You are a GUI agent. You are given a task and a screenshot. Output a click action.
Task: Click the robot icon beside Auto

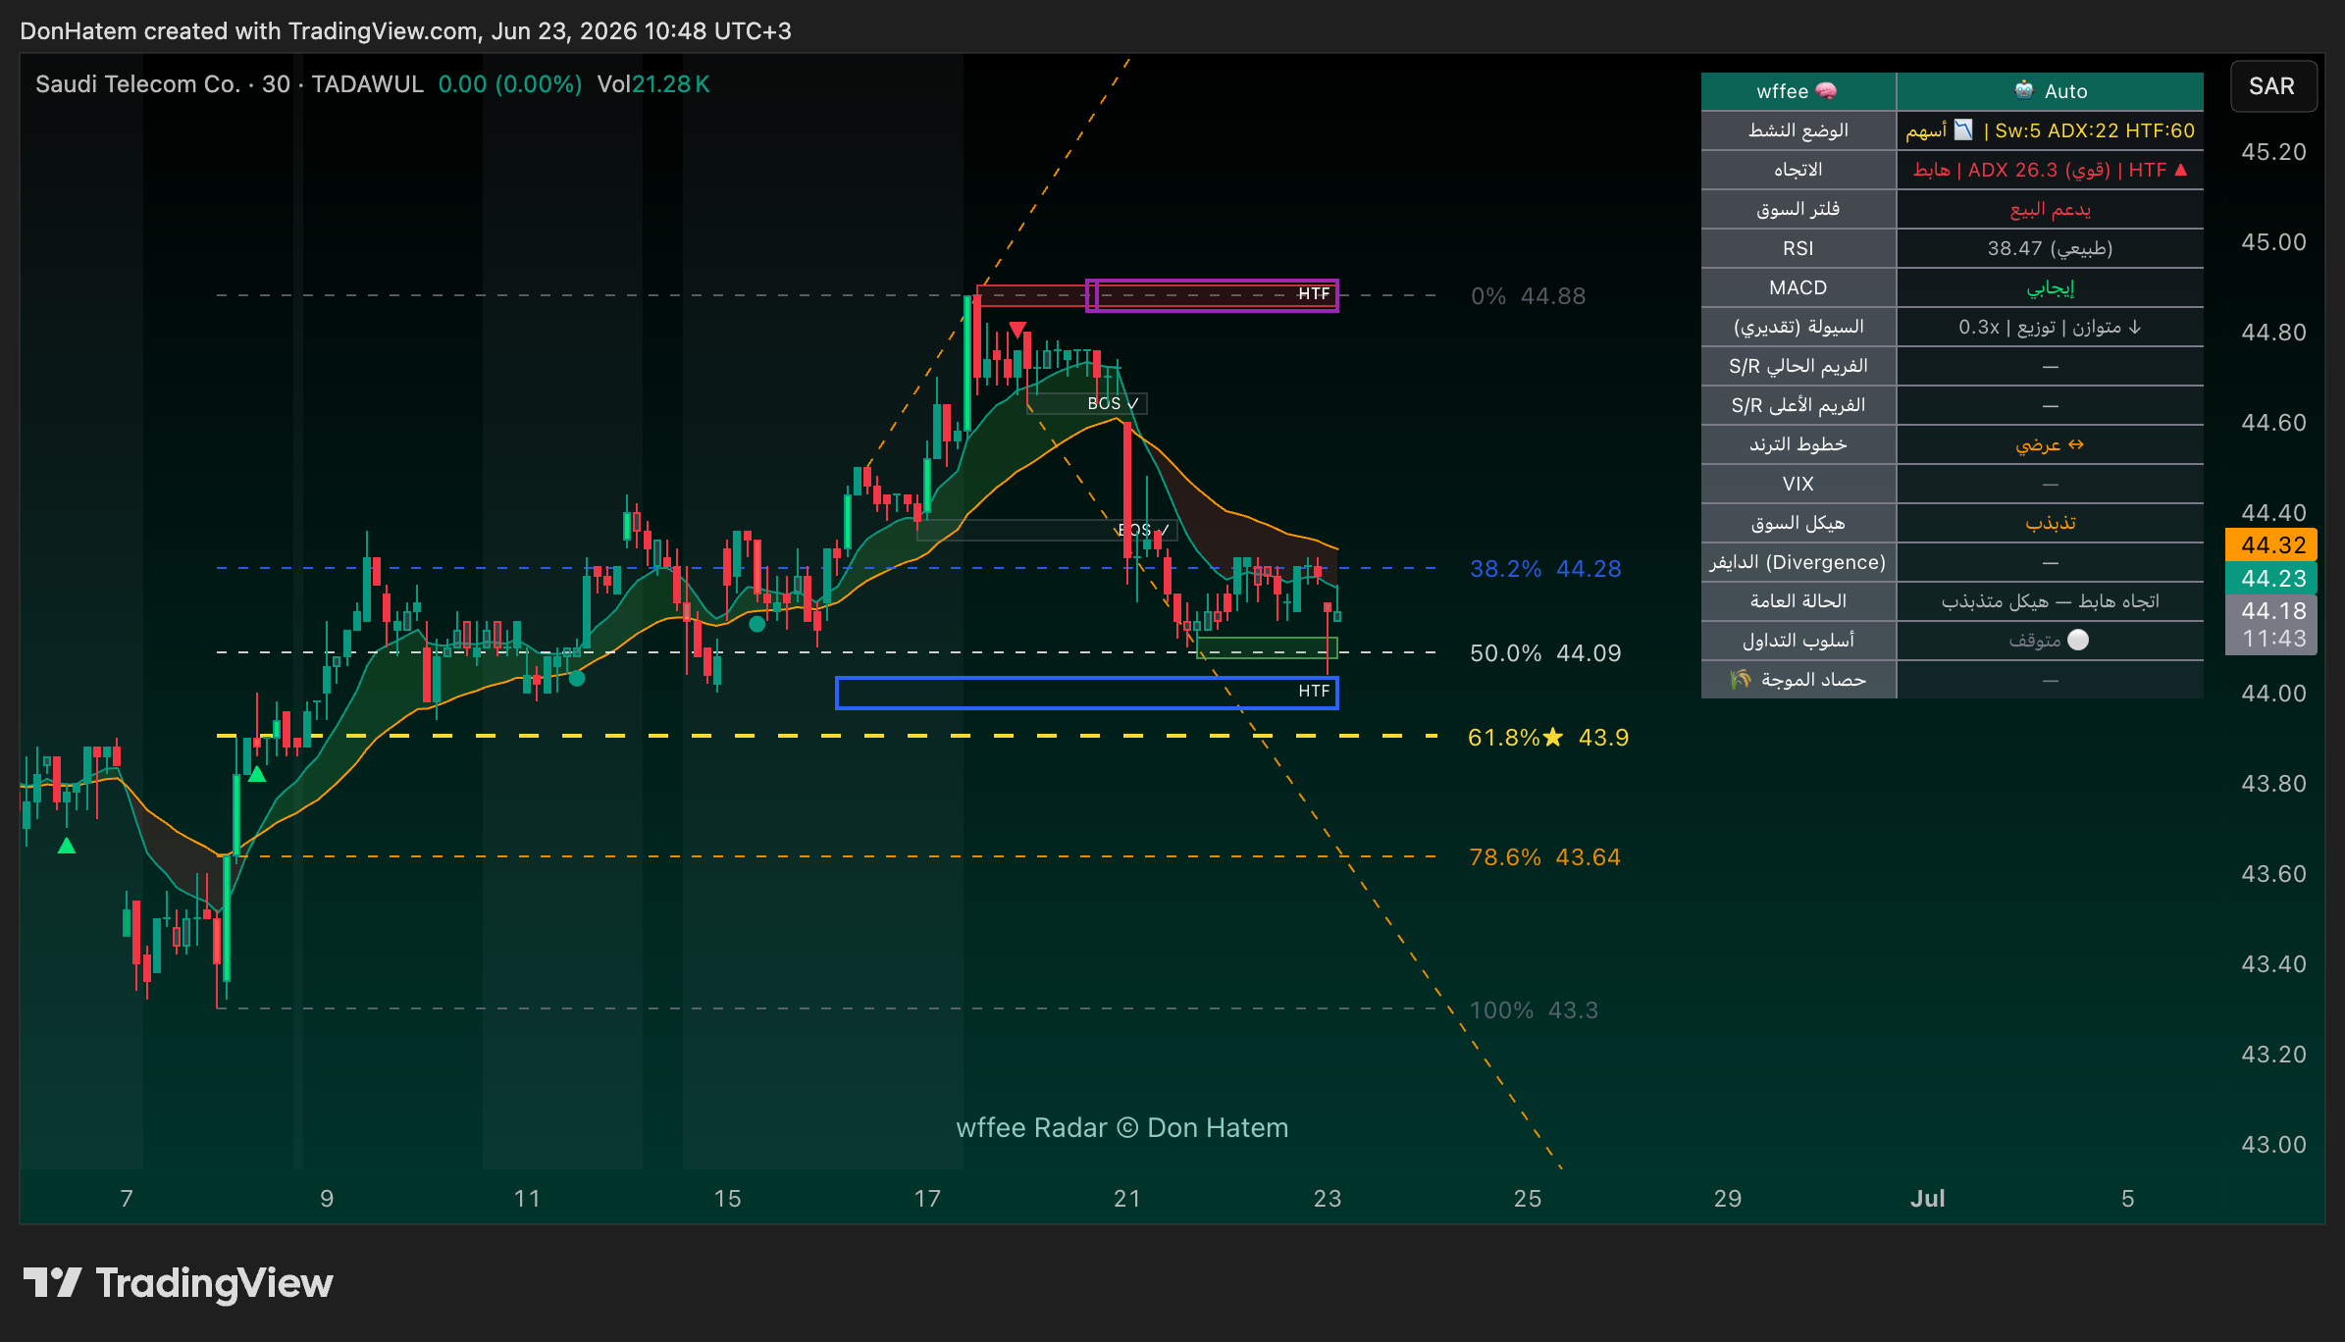coord(2024,90)
